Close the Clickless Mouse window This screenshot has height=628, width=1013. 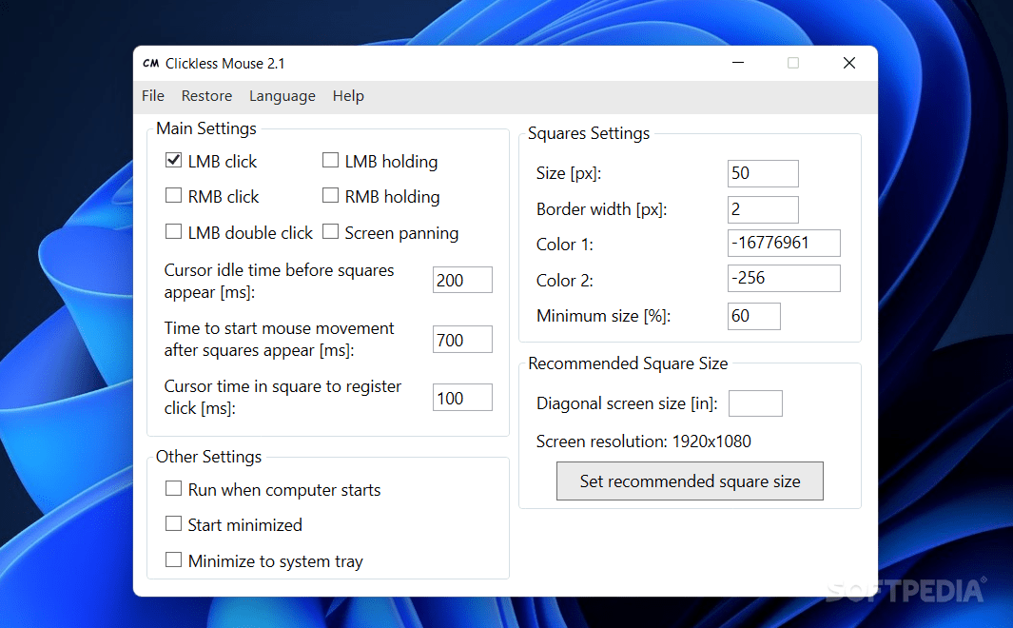tap(848, 63)
